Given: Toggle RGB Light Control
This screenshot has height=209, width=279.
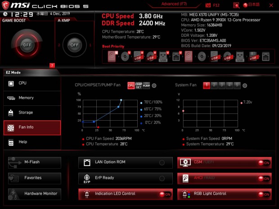Looking at the screenshot, I should pos(225,194).
